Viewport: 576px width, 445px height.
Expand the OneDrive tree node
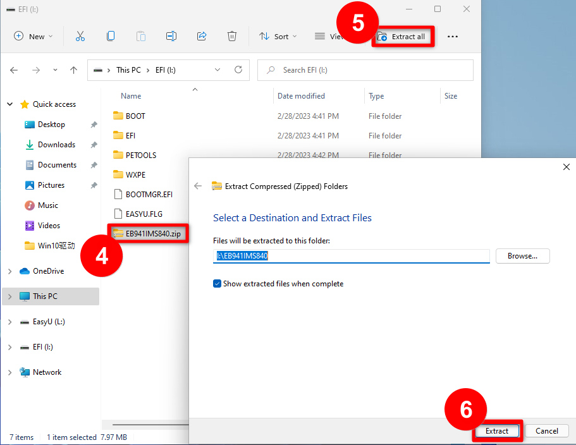10,271
